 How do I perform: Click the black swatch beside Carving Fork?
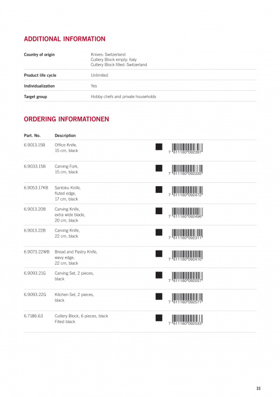[x=159, y=168]
